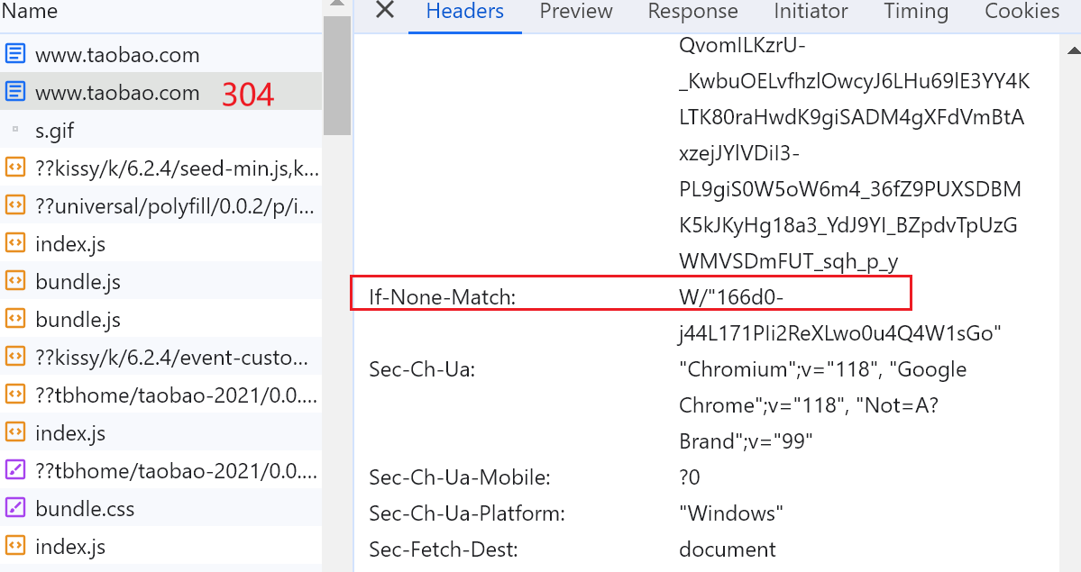1081x572 pixels.
Task: Select the s.gif image request icon
Action: tap(15, 131)
